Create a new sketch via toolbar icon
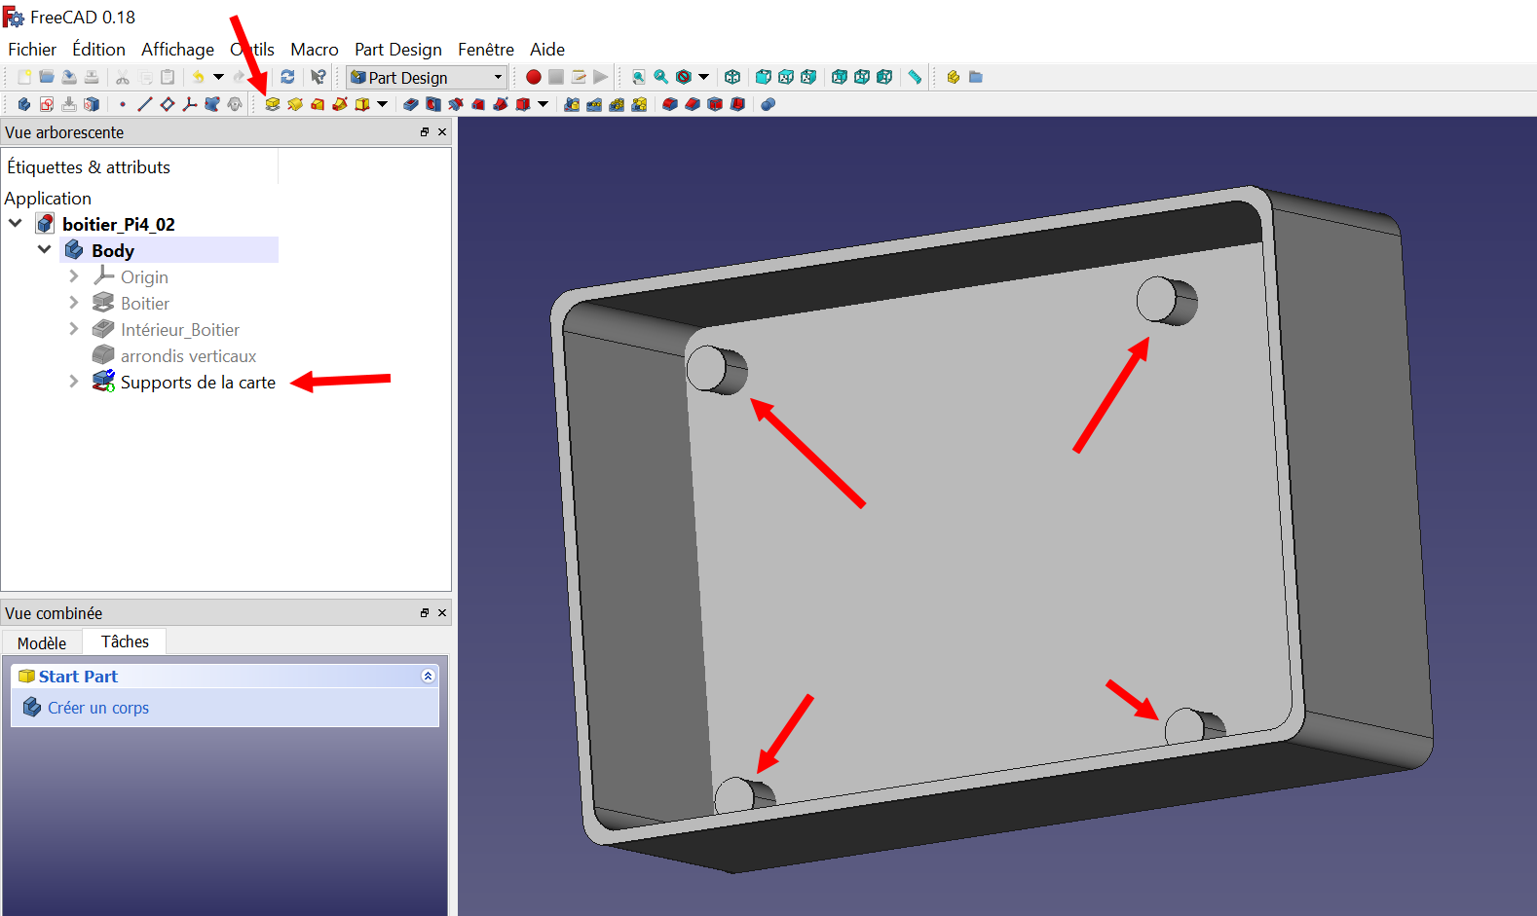 click(x=47, y=104)
